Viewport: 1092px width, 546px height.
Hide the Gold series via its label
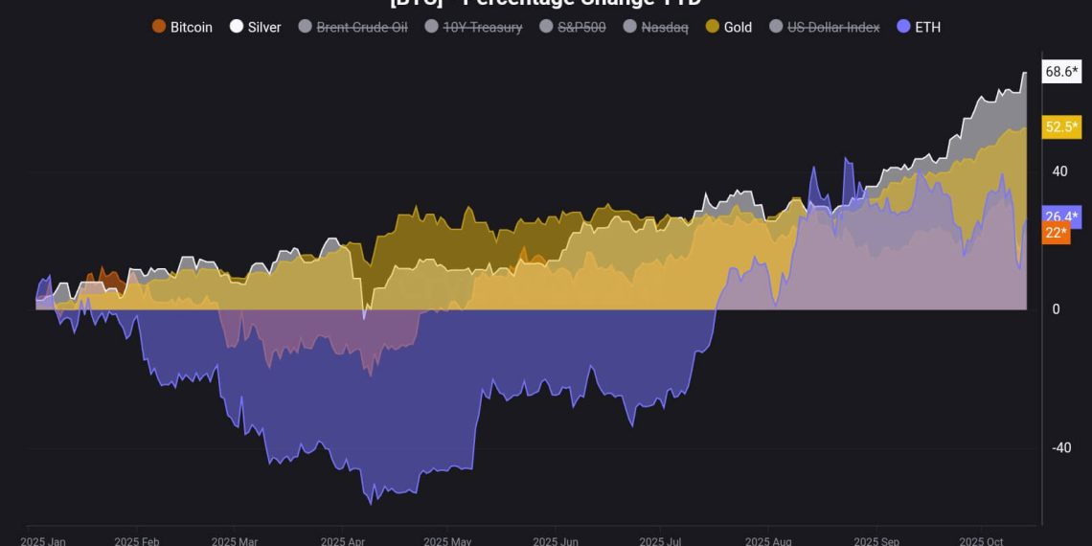tap(738, 27)
